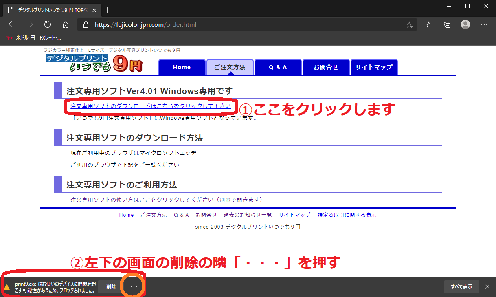This screenshot has width=496, height=297.
Task: Open 特定商取引に関する表示 footer link
Action: (347, 215)
